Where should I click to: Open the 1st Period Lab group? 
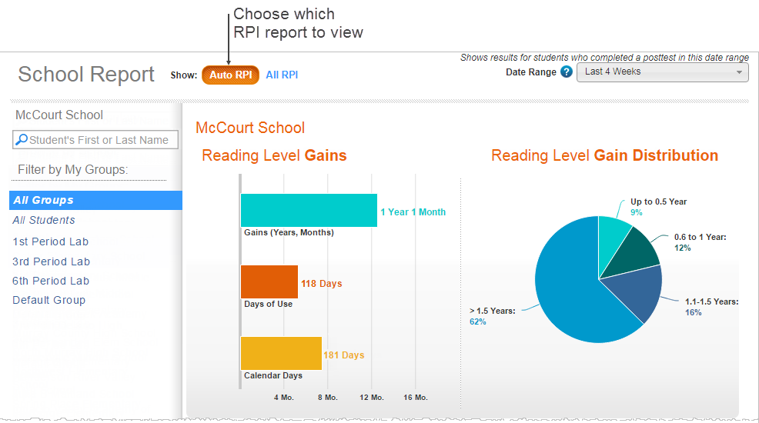tap(50, 241)
